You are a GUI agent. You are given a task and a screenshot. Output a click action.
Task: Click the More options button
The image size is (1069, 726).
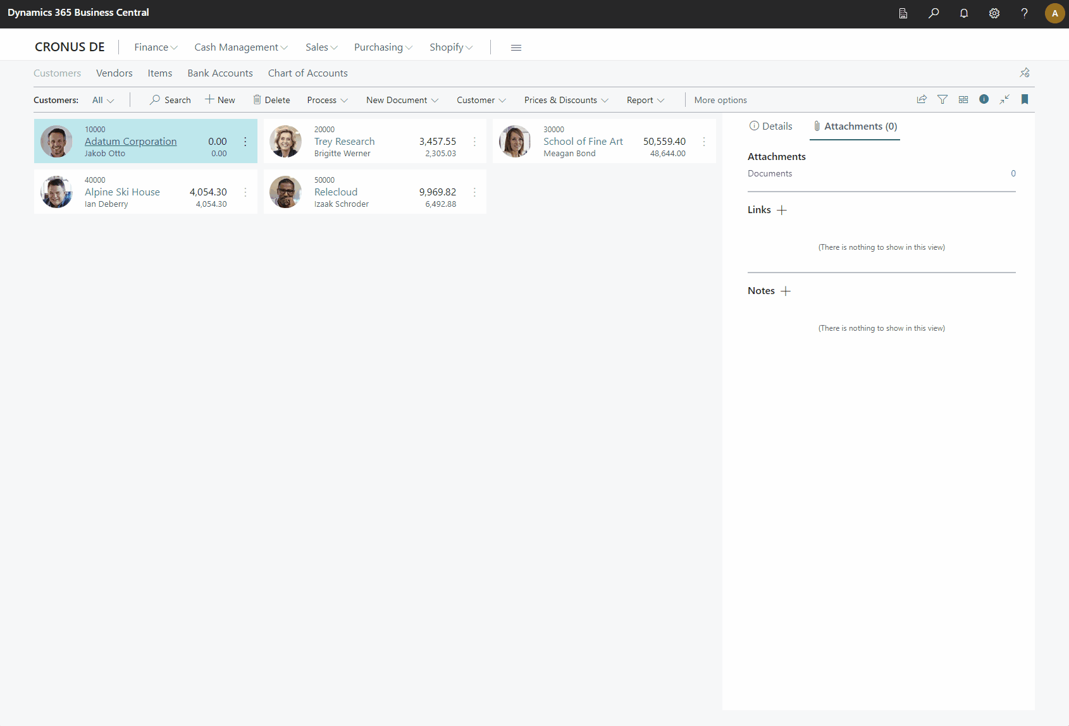point(720,100)
